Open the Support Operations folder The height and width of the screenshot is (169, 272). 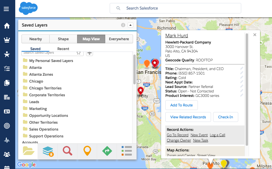point(43,136)
